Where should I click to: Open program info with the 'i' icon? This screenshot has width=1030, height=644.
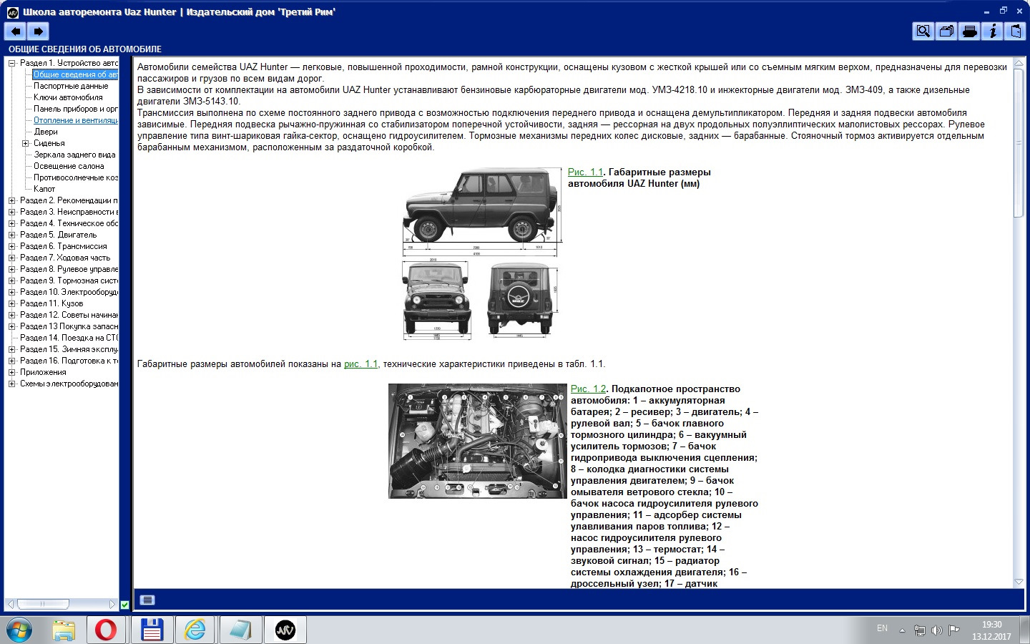[992, 31]
